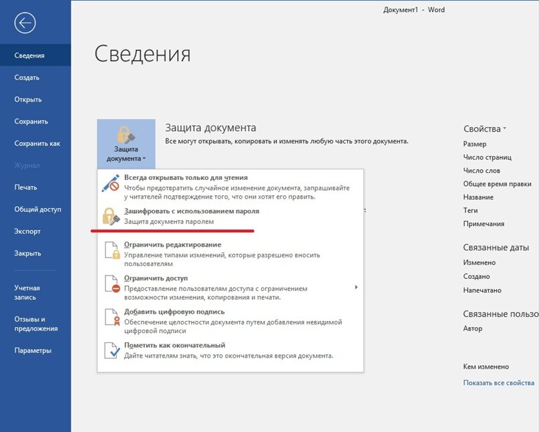
Task: Click the Автор label
Action: pos(473,328)
